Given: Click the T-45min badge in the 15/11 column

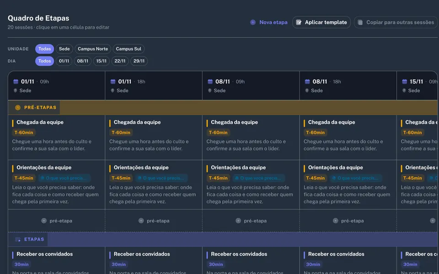Looking at the screenshot, I should tap(412, 178).
